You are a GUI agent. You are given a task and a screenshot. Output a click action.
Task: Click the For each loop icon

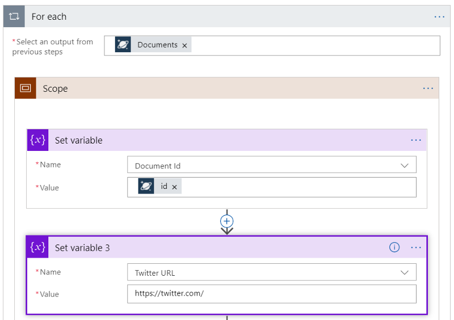point(14,16)
